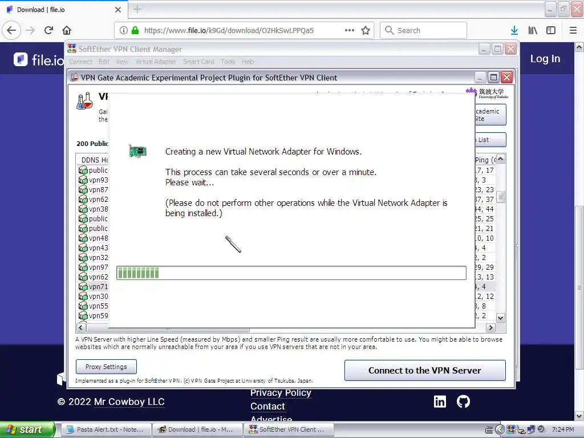Screen dimensions: 584x438
Task: Reload the file.io page
Action: tap(48, 30)
